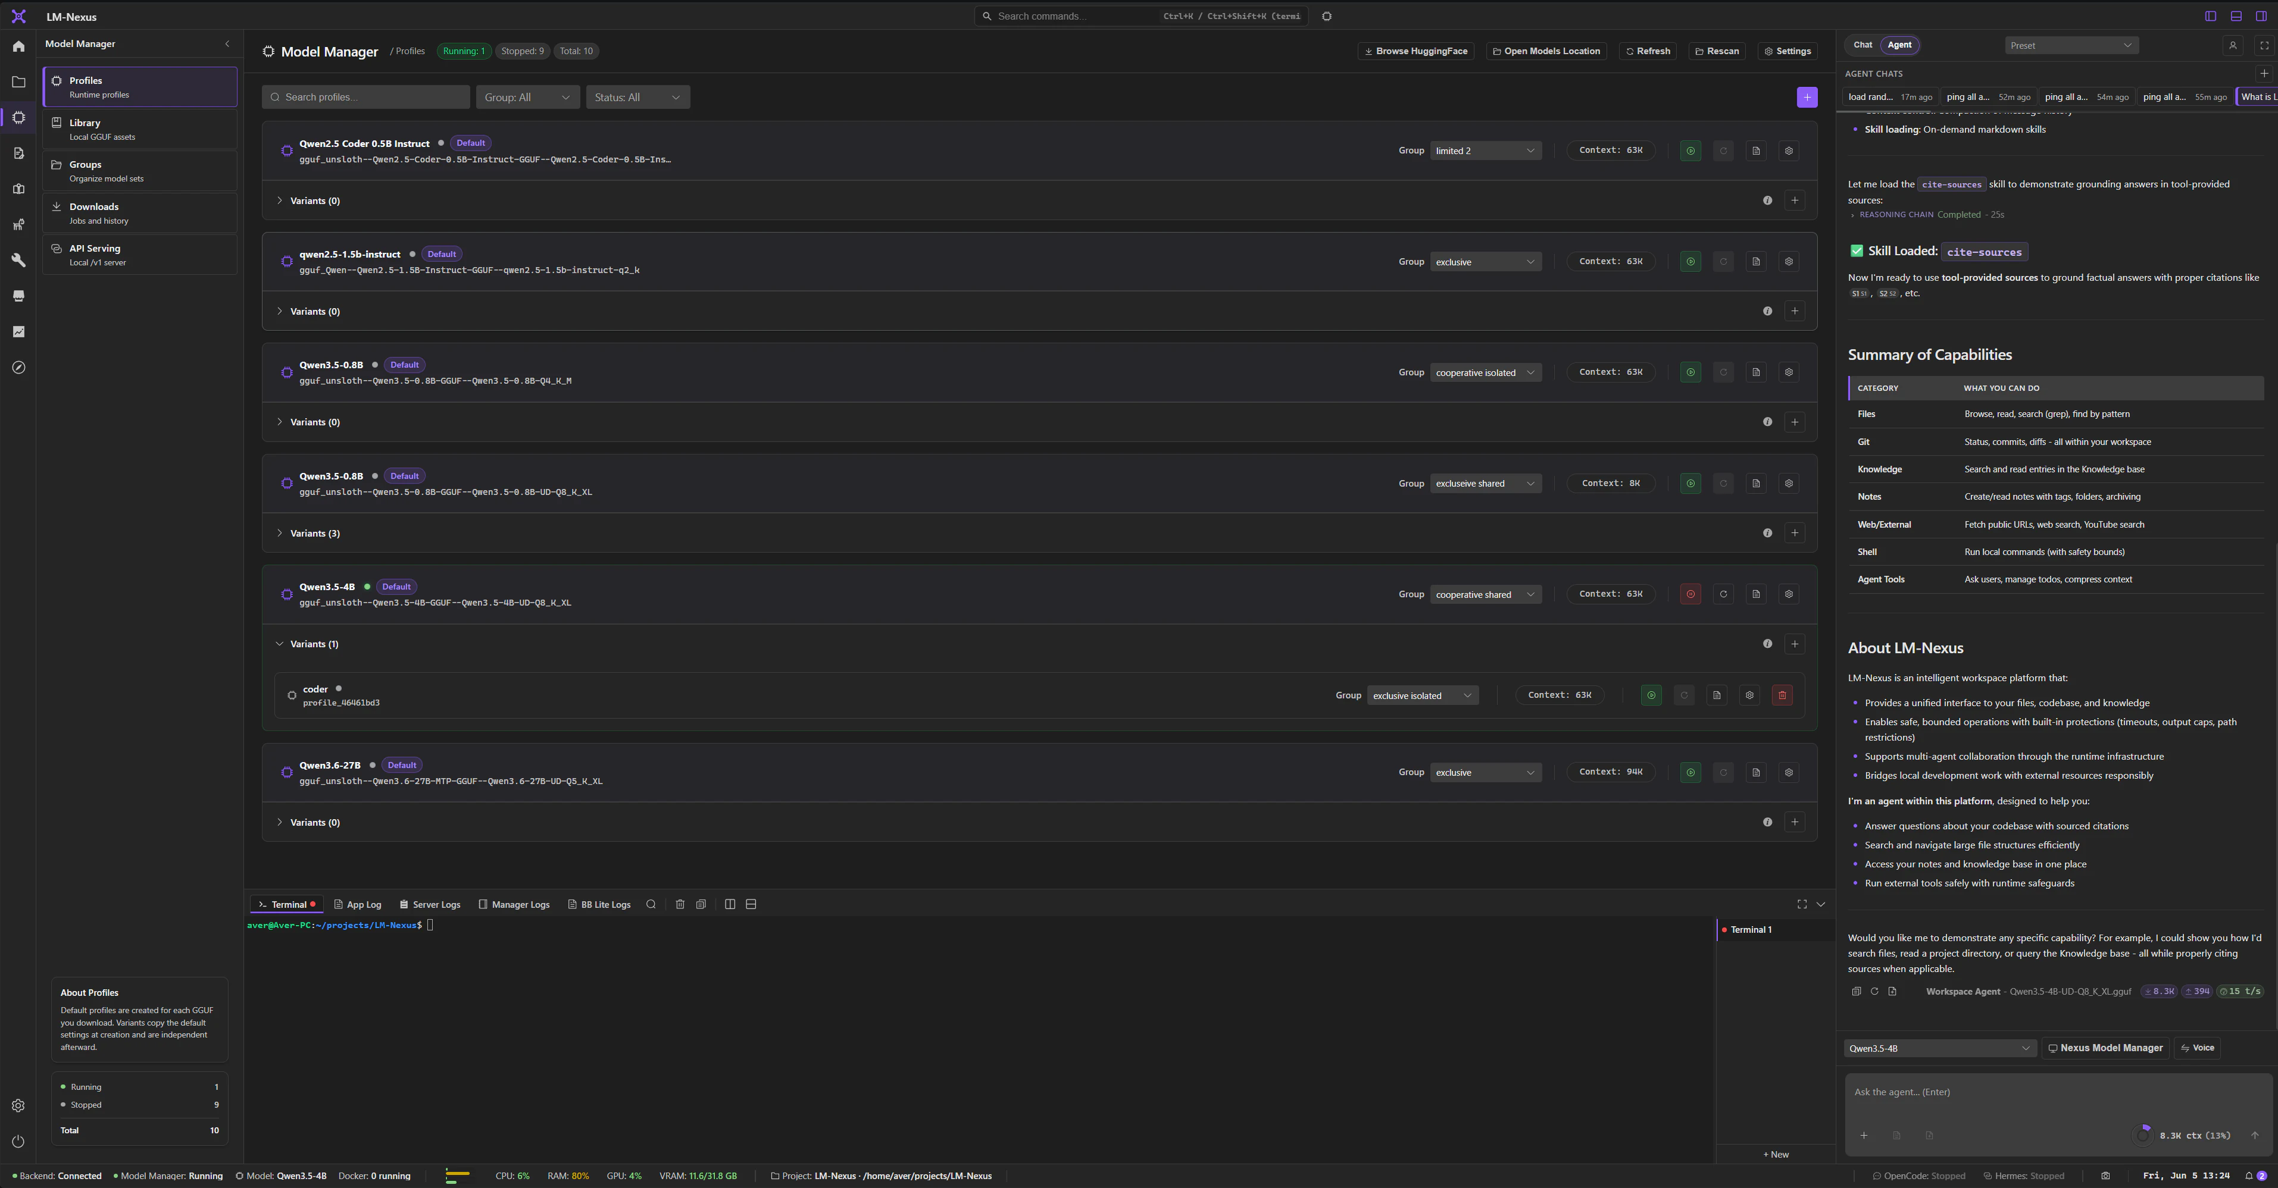Open the wrench tools icon in sidebar
This screenshot has width=2278, height=1188.
click(x=18, y=260)
